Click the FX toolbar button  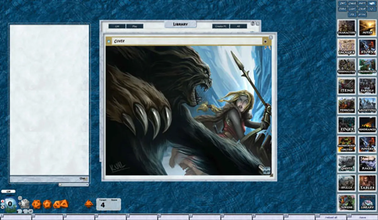(x=352, y=14)
